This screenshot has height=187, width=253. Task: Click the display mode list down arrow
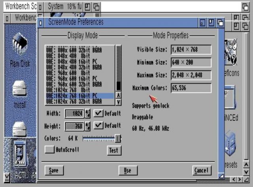[x=119, y=102]
